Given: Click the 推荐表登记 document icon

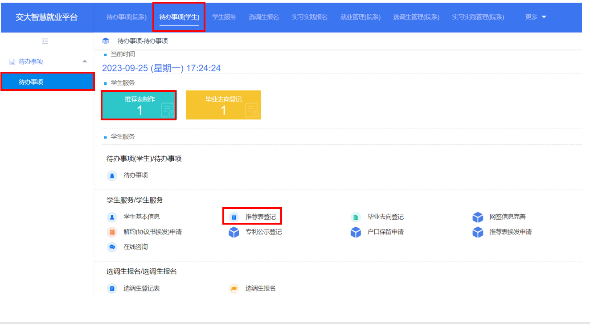Looking at the screenshot, I should 234,217.
